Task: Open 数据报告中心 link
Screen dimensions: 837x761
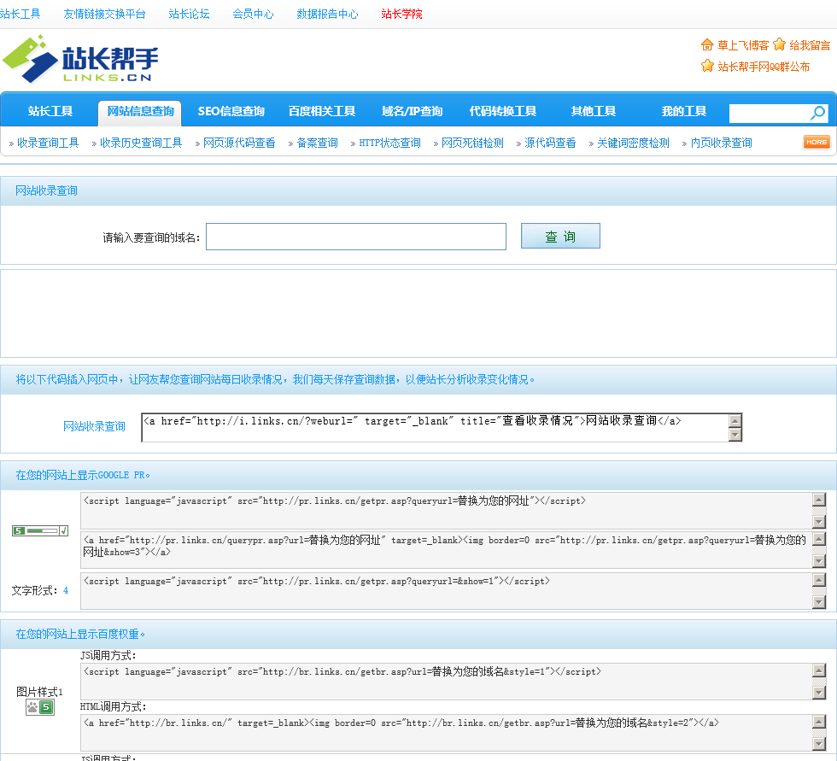Action: coord(327,14)
